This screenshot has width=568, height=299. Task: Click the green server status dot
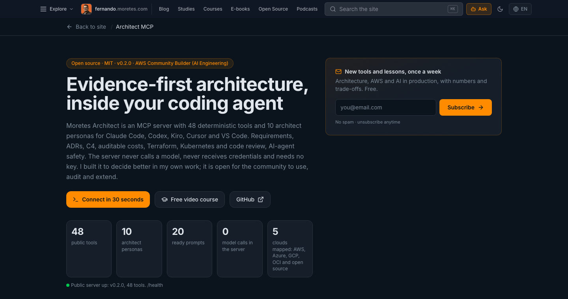pyautogui.click(x=68, y=285)
